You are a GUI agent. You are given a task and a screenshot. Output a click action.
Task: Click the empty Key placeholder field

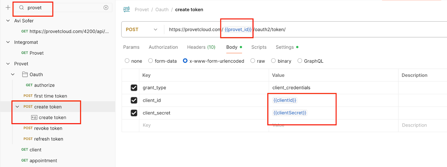click(x=204, y=125)
